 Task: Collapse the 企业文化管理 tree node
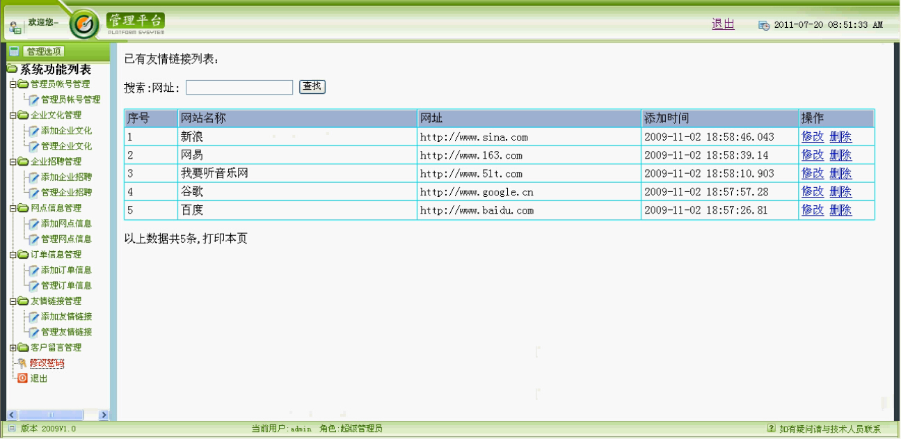[13, 115]
